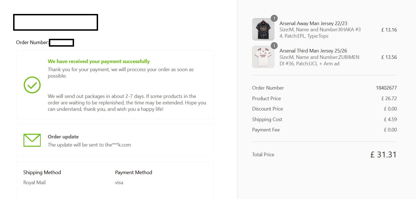Click the visa payment method text
Viewport: 416px width, 199px height.
click(x=119, y=183)
